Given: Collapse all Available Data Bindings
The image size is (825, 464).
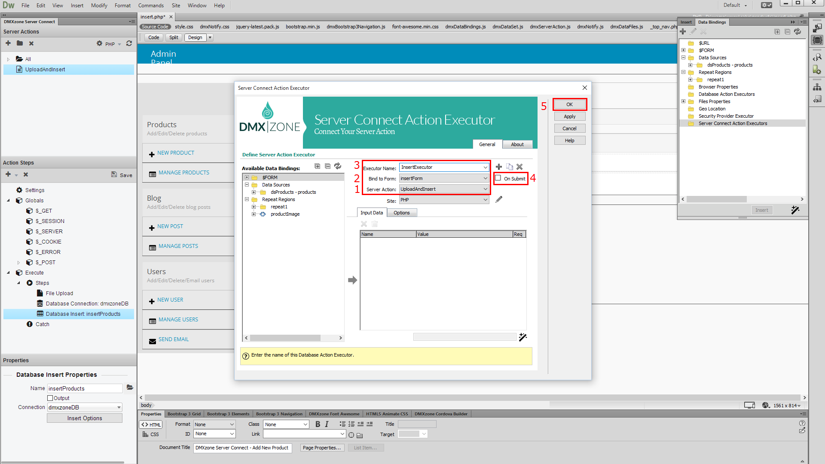Looking at the screenshot, I should [328, 166].
